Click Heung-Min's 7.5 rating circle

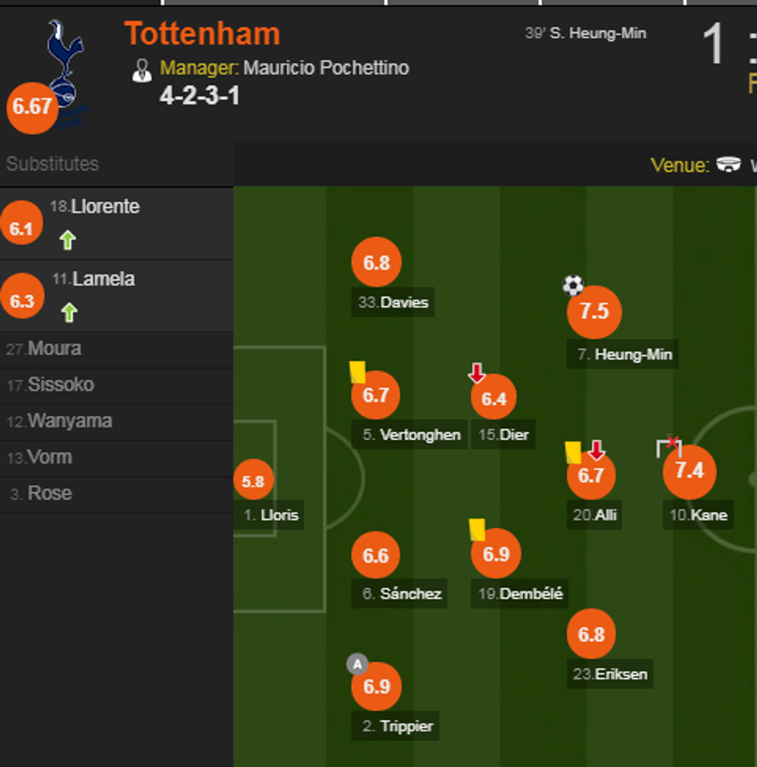point(594,312)
